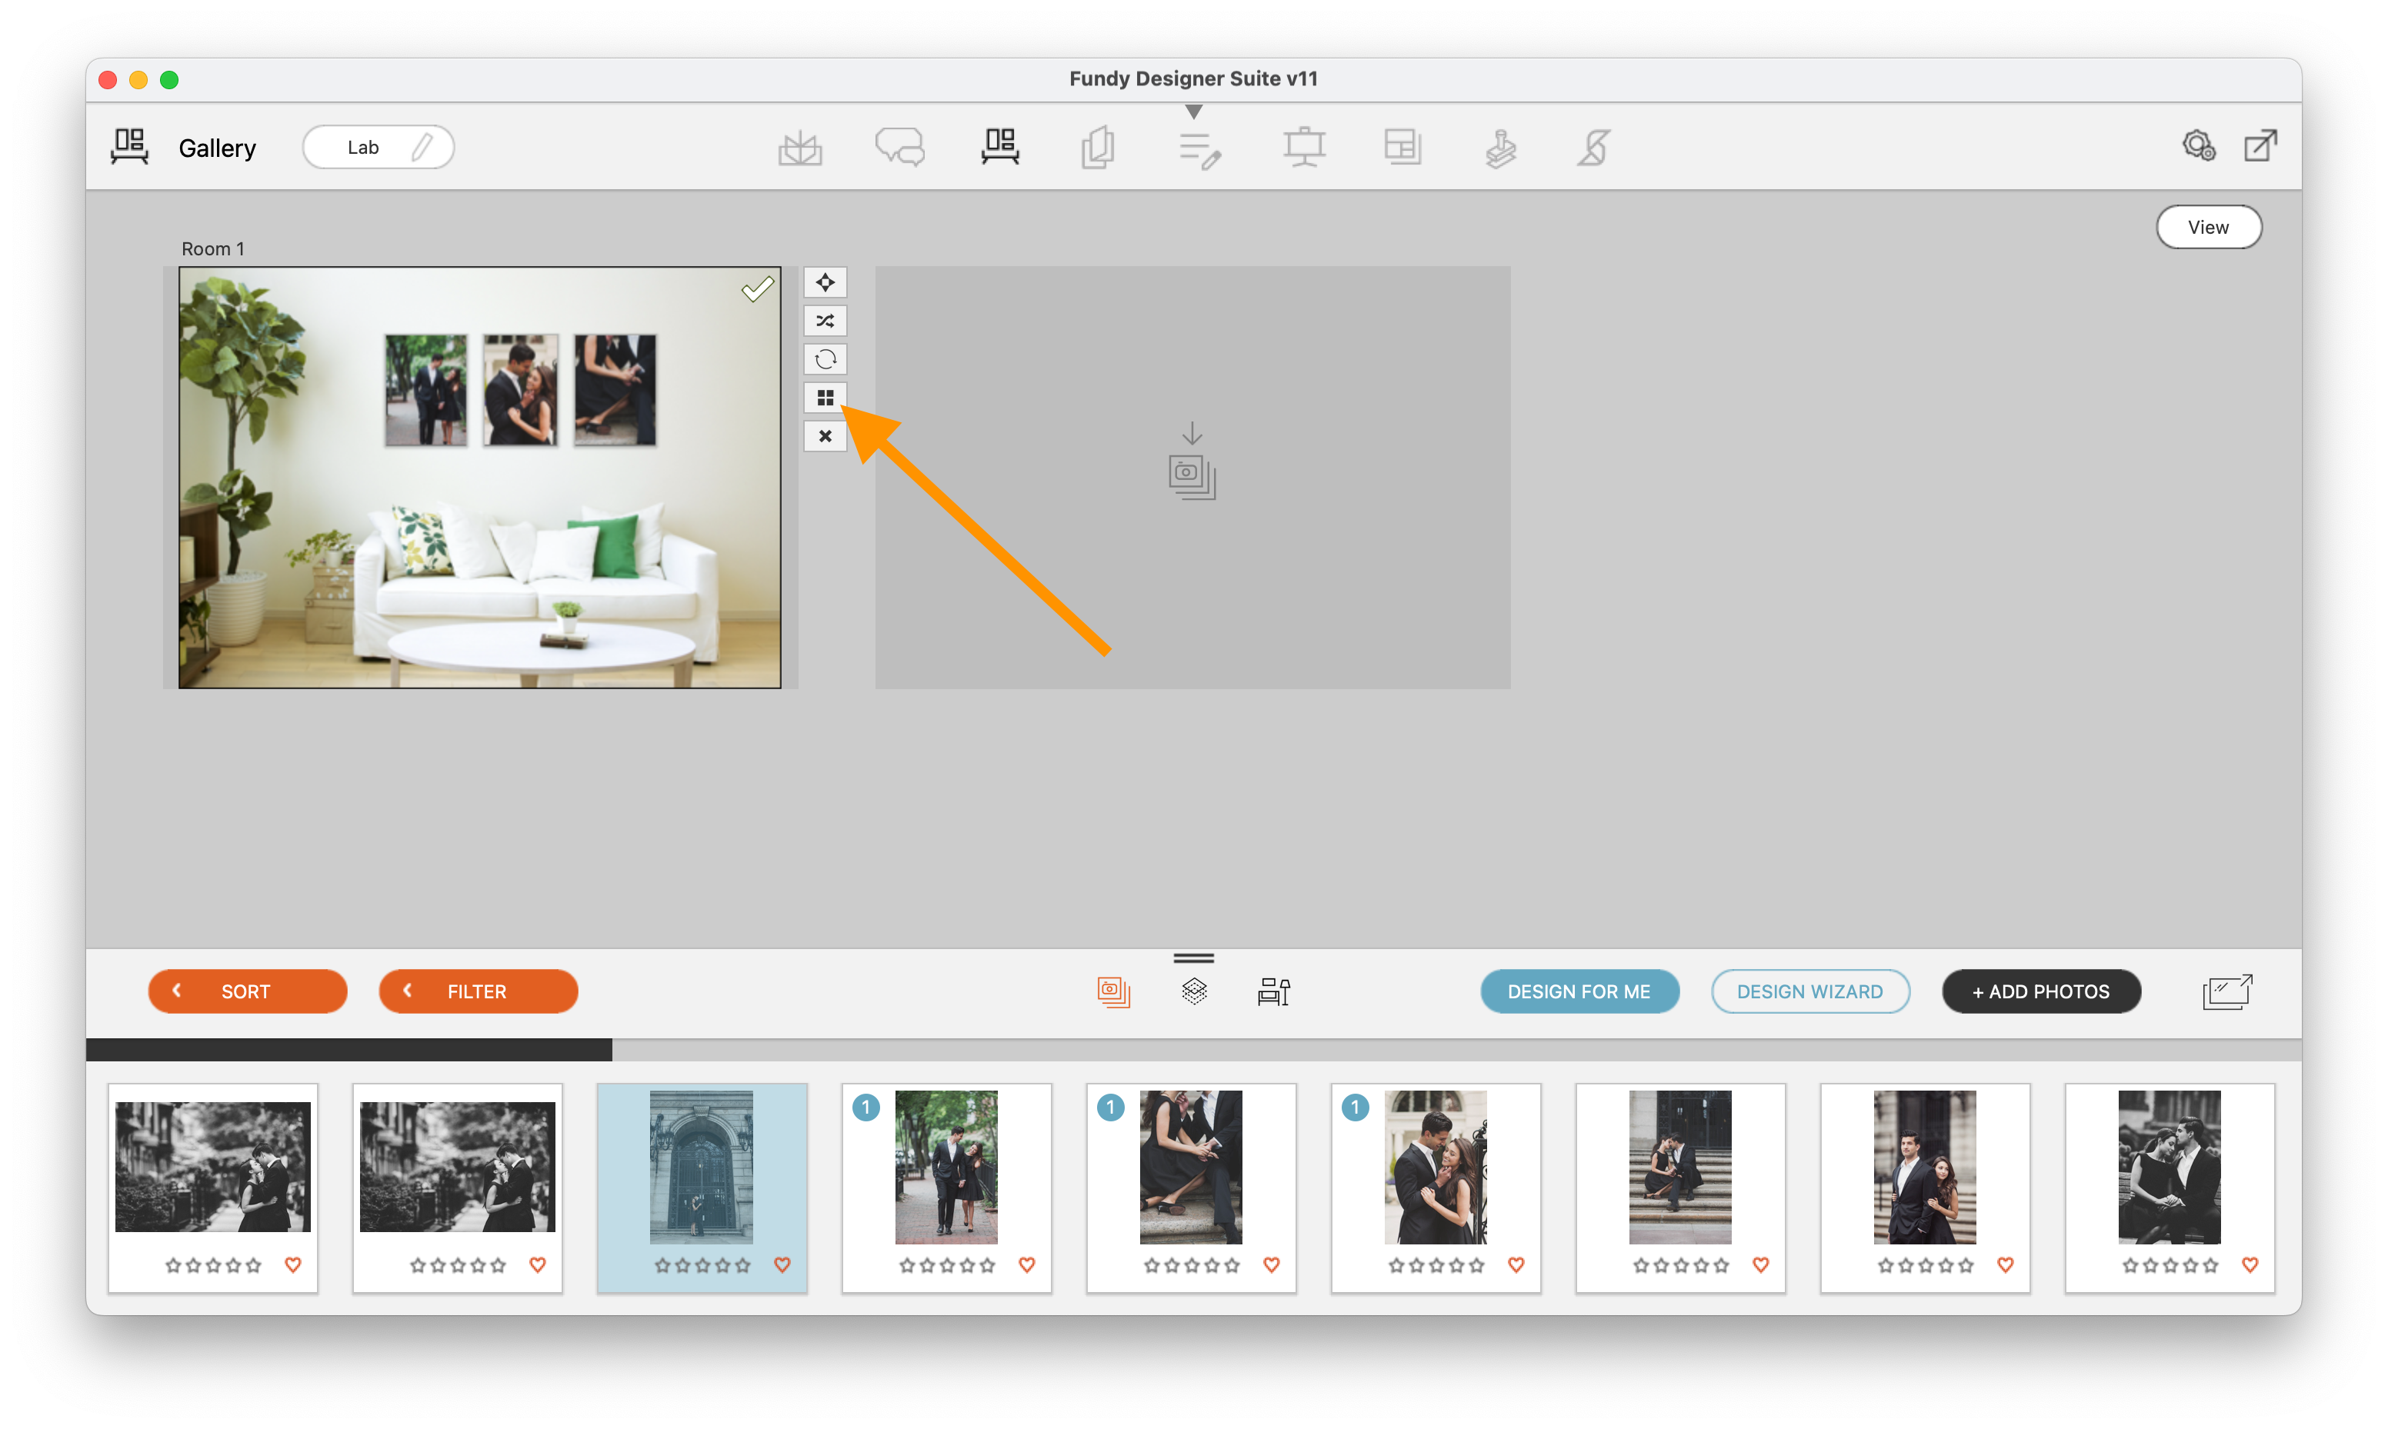
Task: Favorite the first street photo with heart
Action: point(294,1265)
